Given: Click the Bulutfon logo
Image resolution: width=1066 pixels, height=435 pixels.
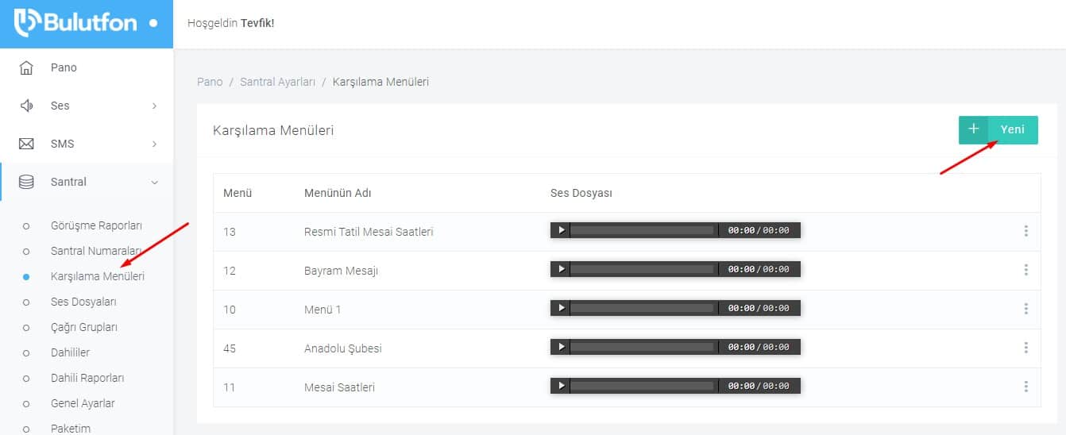Looking at the screenshot, I should coord(86,24).
